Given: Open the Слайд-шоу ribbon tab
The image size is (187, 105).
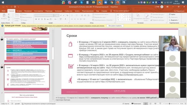Looking at the screenshot, I should (68, 11).
